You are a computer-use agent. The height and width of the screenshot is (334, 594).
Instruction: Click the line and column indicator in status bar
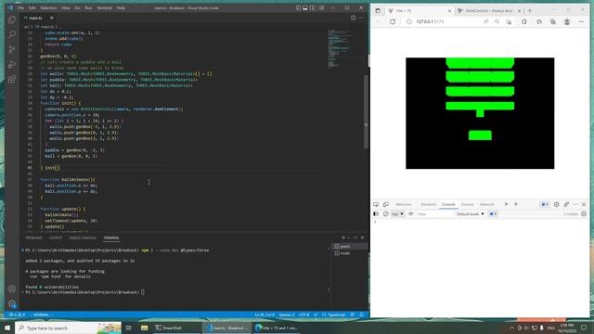point(265,315)
